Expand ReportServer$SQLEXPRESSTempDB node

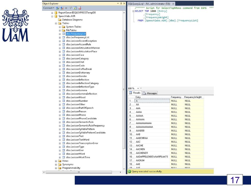tap(52, 13)
